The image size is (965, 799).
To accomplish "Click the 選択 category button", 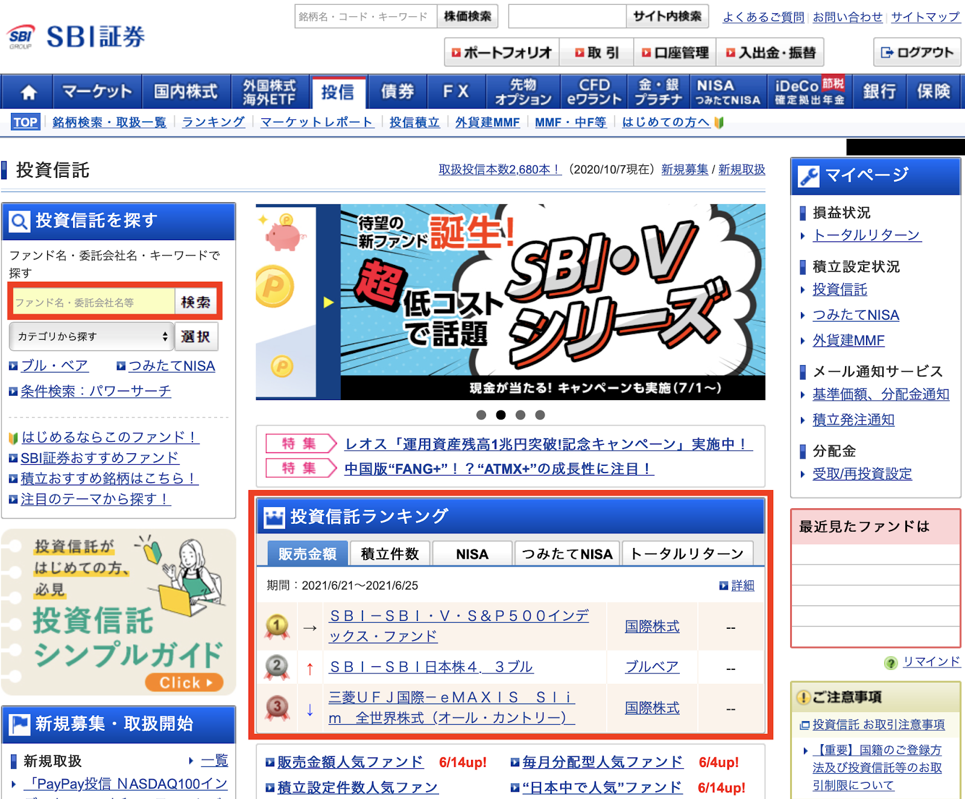I will point(196,336).
